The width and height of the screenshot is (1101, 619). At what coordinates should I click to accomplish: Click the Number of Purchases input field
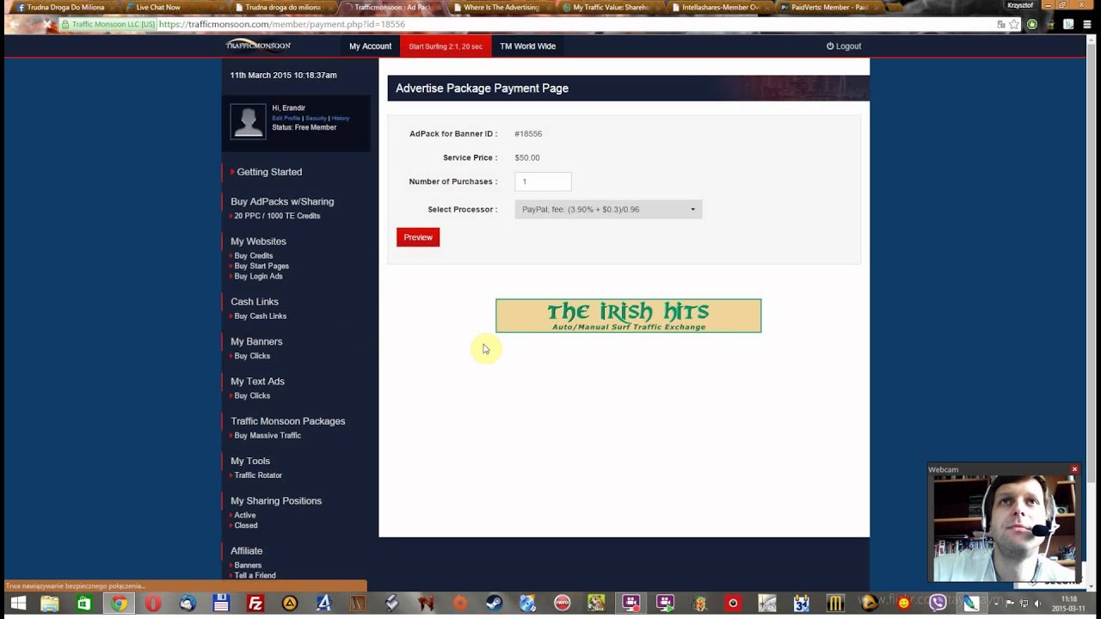[x=543, y=181]
